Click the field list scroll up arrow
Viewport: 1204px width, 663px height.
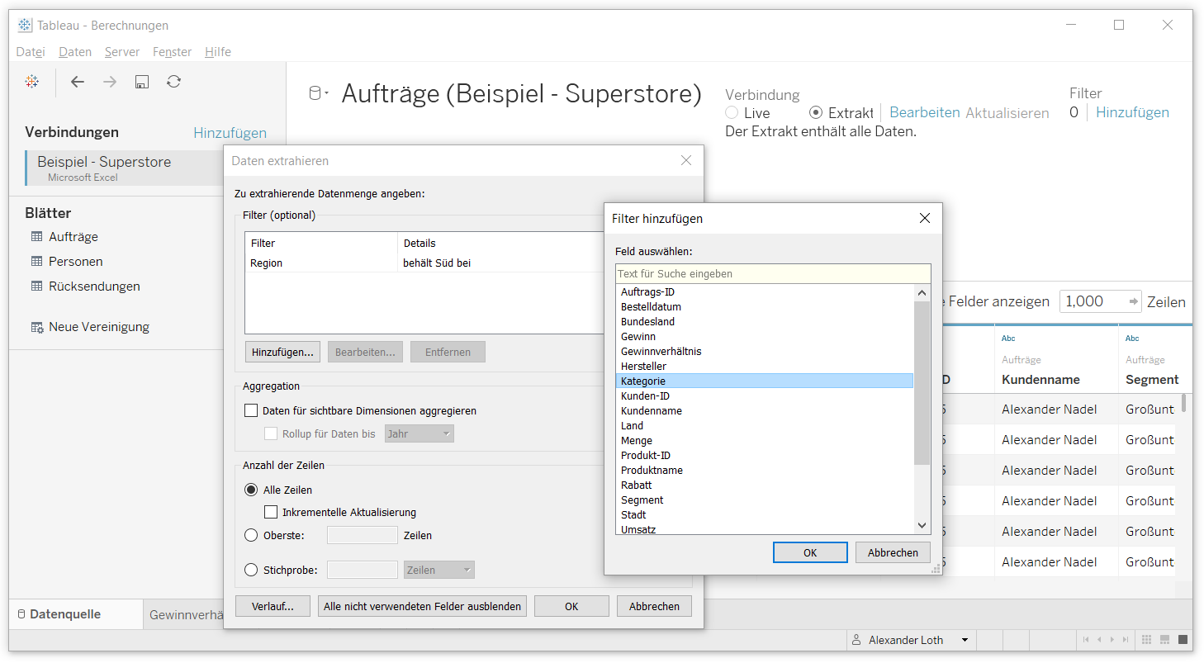(922, 292)
